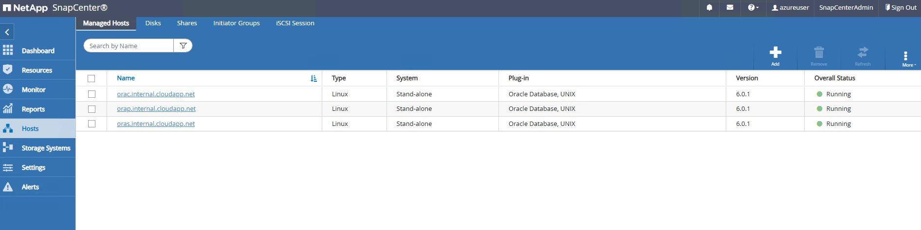This screenshot has width=921, height=230.
Task: Open the oras.internal.cloudapp.net host link
Action: (x=156, y=124)
